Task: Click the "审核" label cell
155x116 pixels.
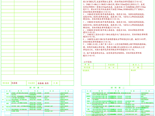Action: click(x=87, y=65)
